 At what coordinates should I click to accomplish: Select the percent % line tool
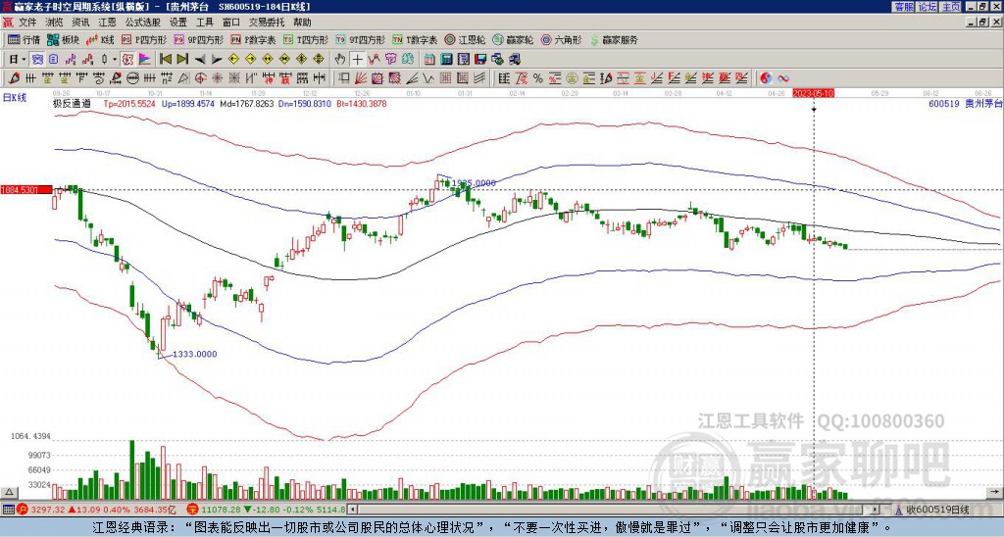538,78
